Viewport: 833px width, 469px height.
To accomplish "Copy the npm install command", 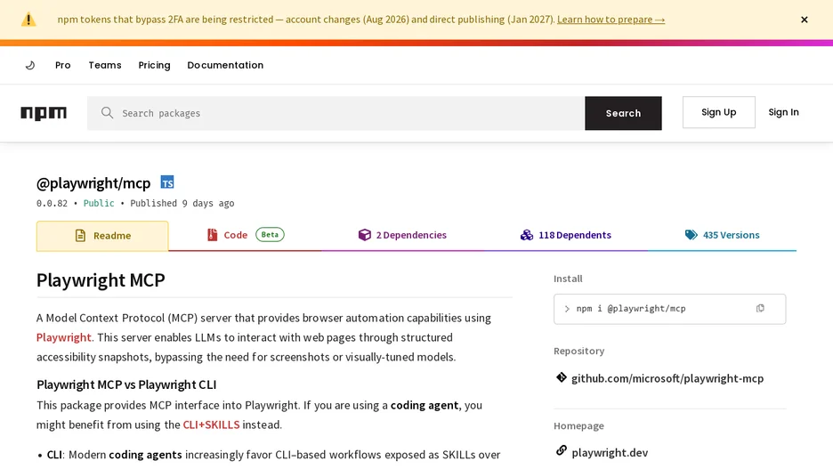I will pyautogui.click(x=760, y=308).
